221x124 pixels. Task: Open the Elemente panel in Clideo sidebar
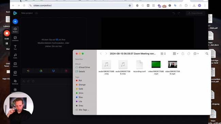tap(15, 82)
